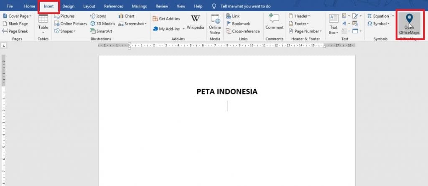428x186 pixels.
Task: Select the Insert tab
Action: pos(49,6)
